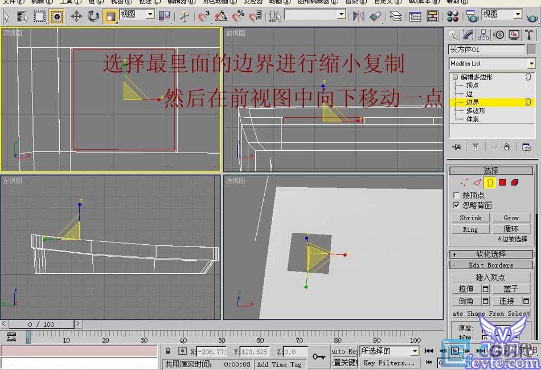541x370 pixels.
Task: Switch to the Utilities hammer tab
Action: (529, 35)
